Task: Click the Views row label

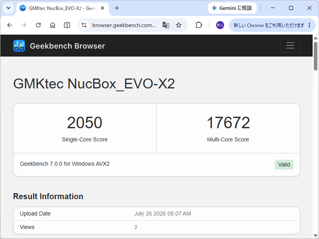Action: tap(27, 227)
